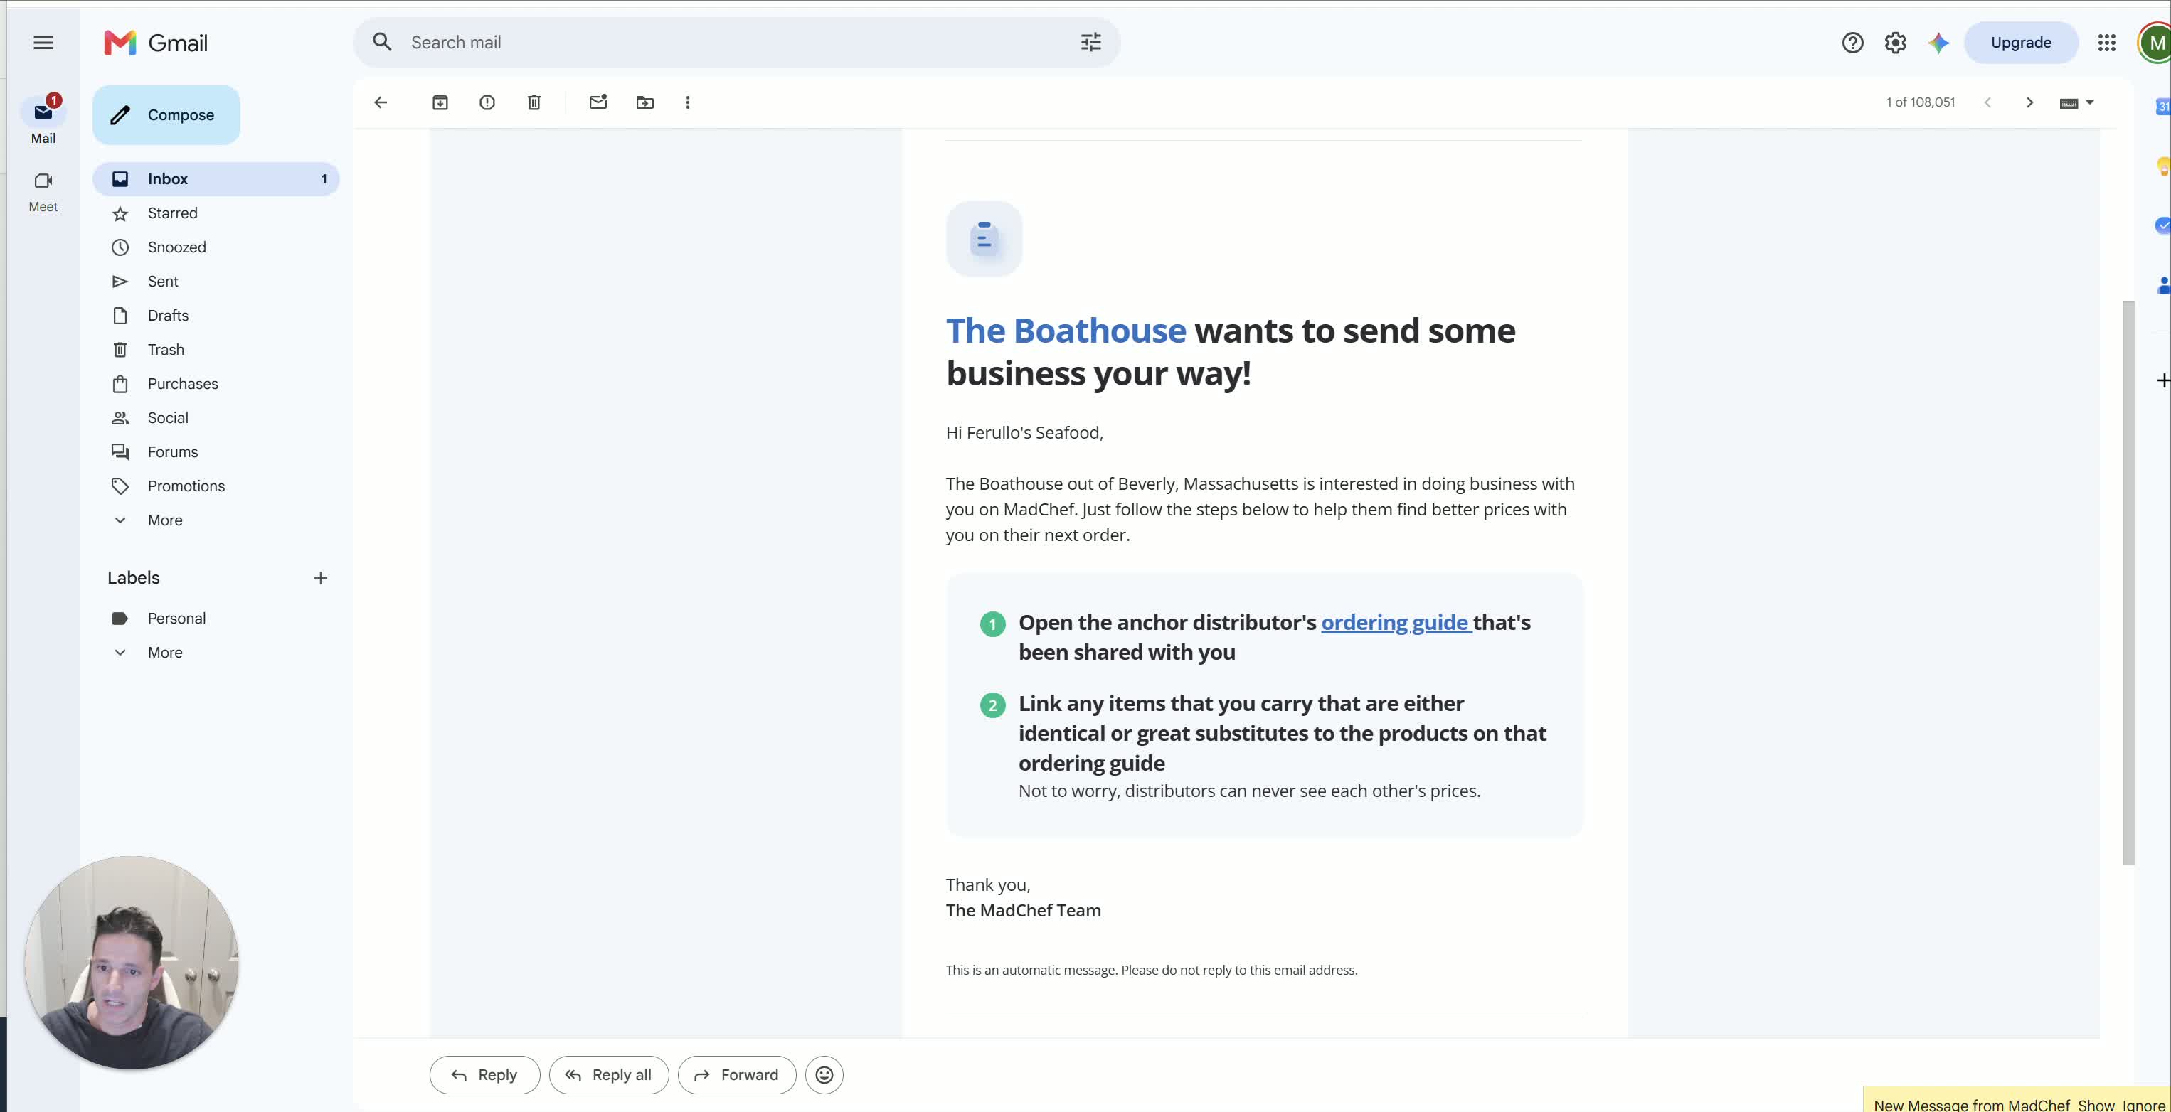2171x1112 pixels.
Task: Click the "This is an automatic message" footer text
Action: 1151,970
